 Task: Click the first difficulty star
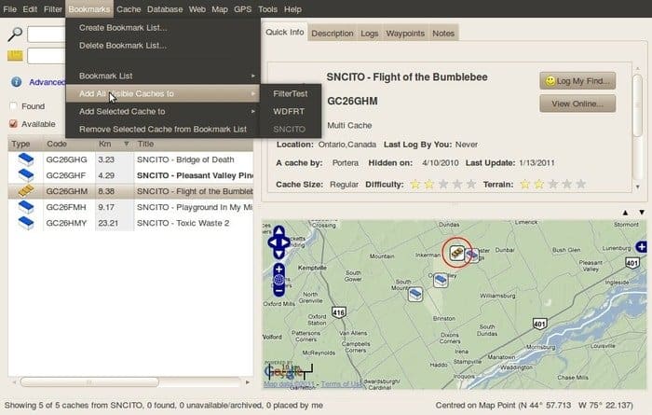(415, 184)
